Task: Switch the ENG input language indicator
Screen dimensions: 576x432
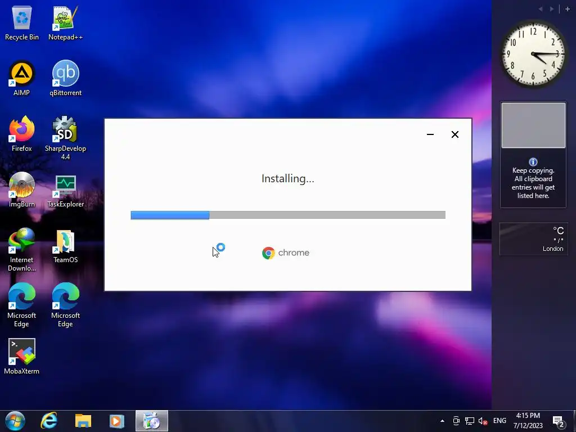Action: click(499, 421)
